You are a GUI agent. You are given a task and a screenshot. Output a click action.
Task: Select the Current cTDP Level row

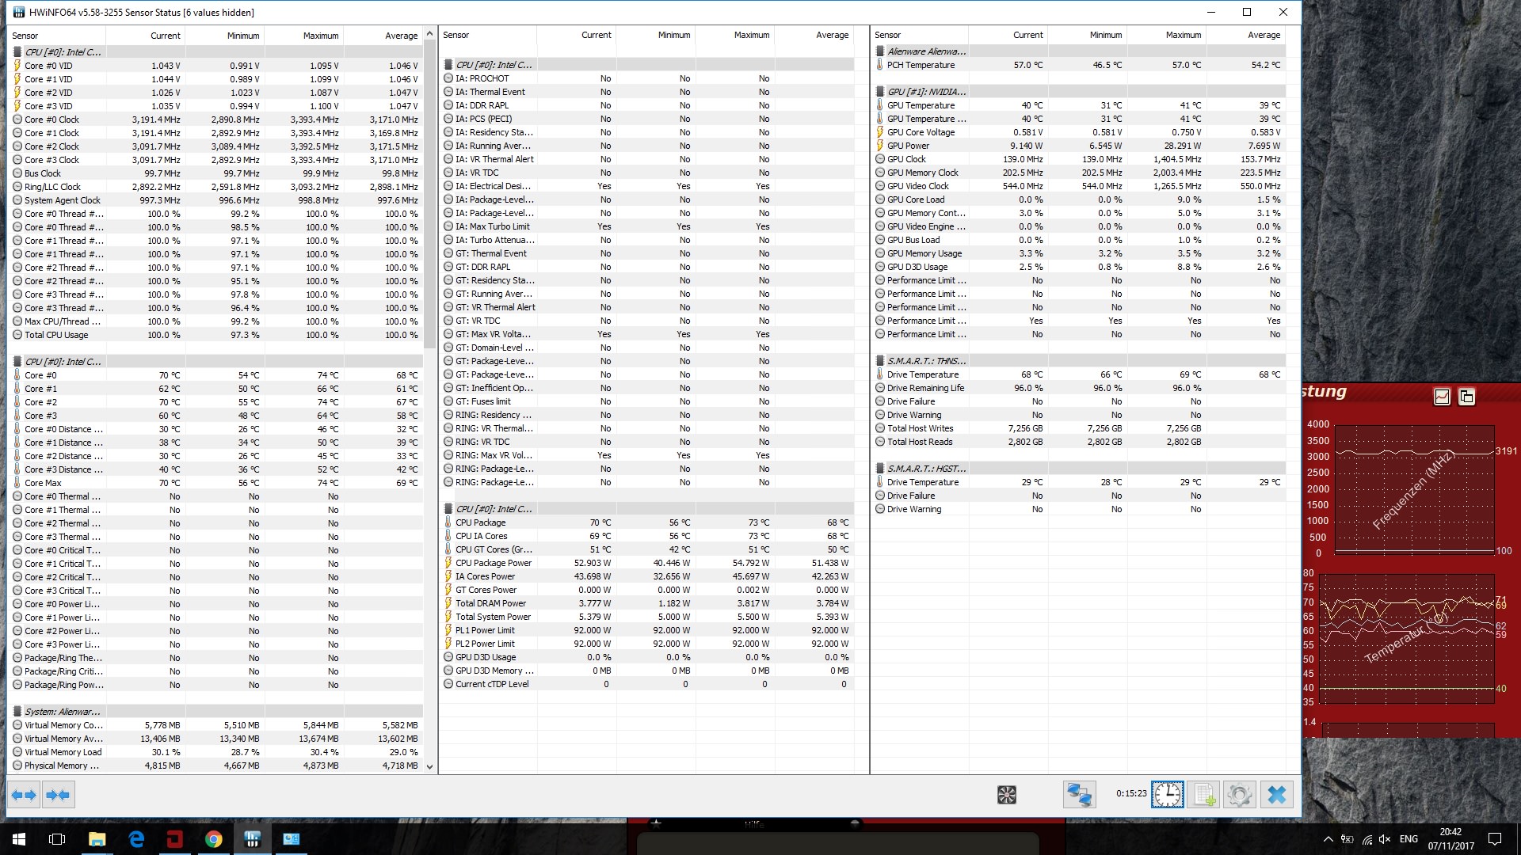pos(647,684)
